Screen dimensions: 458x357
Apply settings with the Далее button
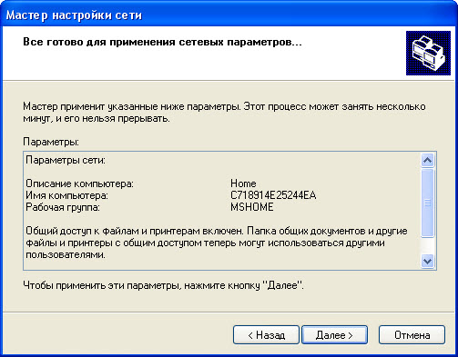coord(334,335)
